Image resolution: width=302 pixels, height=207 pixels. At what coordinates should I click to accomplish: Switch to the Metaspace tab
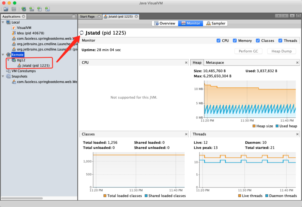pos(215,62)
